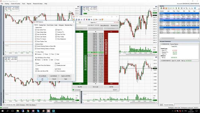Select Hide P/L show mode radio
Viewport: 200px width, 113px height.
pyautogui.click(x=56, y=54)
